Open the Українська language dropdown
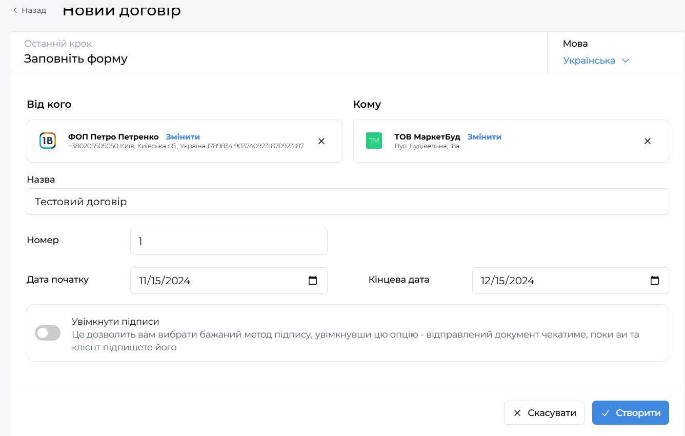 [x=596, y=61]
